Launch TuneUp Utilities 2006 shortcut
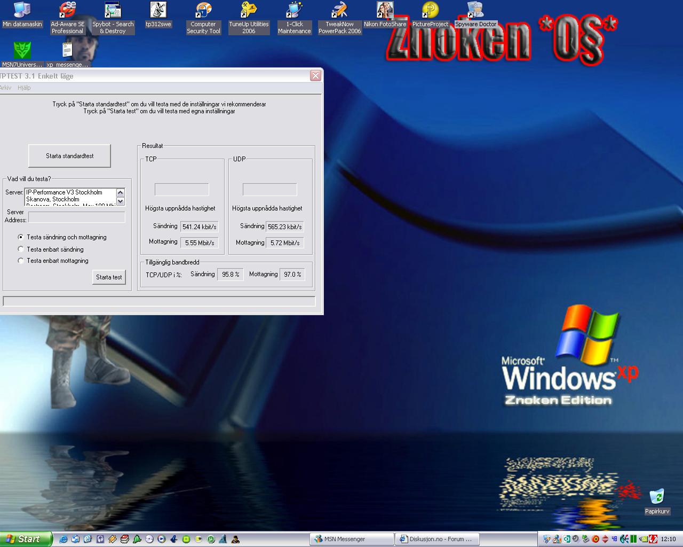The height and width of the screenshot is (547, 683). coord(249,18)
